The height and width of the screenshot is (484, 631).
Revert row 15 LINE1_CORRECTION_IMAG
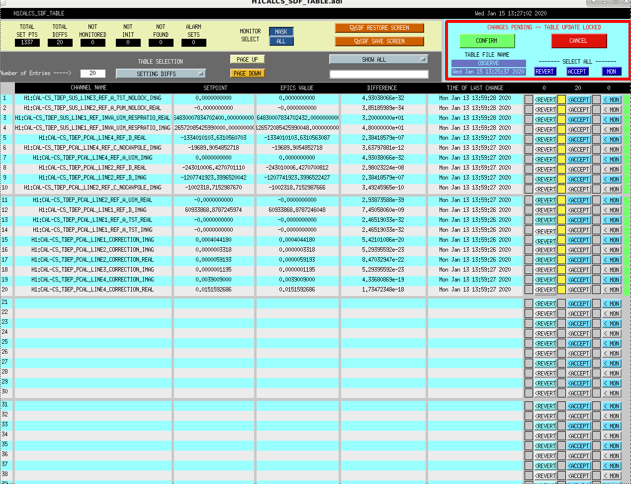tap(545, 241)
